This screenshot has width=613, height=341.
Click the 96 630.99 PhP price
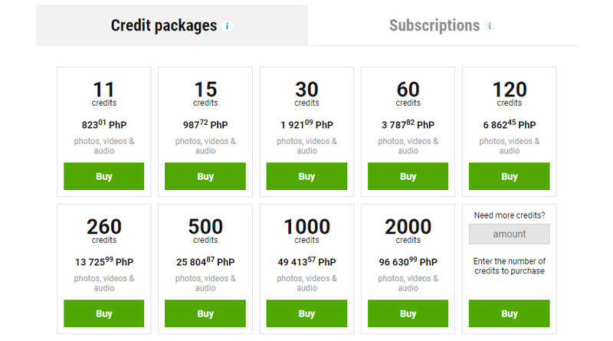(408, 261)
